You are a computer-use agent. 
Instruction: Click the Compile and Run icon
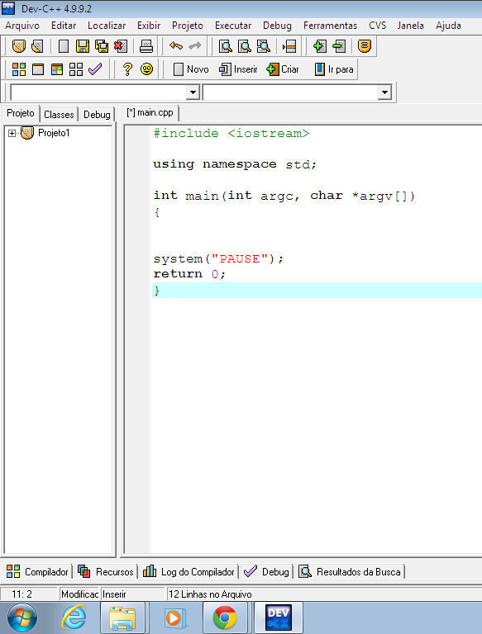click(x=57, y=69)
